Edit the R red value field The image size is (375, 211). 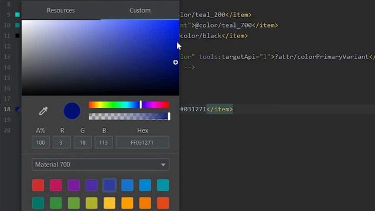tap(62, 142)
